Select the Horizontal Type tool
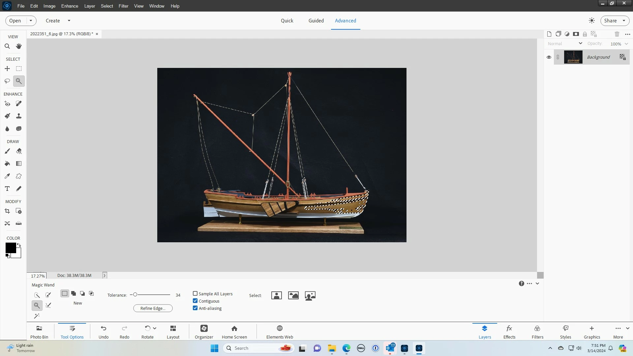Screen dimensions: 633x356 [7, 189]
